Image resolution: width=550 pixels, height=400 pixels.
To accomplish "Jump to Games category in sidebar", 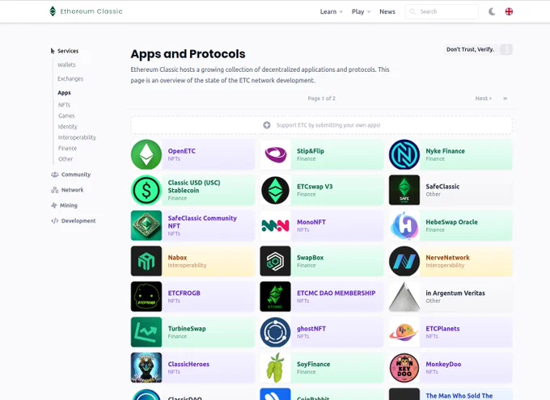I will click(x=66, y=116).
